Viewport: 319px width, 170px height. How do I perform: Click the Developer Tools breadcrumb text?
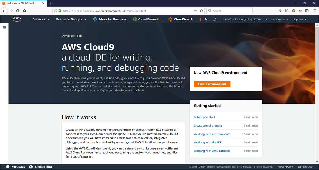pyautogui.click(x=72, y=36)
